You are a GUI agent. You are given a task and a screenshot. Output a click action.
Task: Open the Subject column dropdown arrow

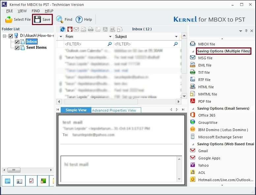coord(176,37)
